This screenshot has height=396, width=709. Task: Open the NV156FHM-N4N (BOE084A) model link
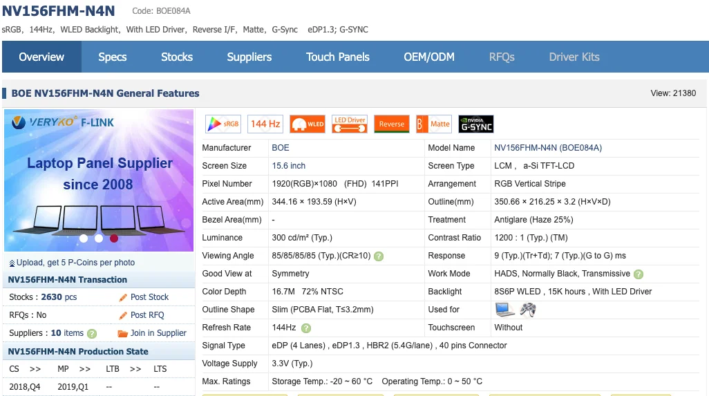(548, 148)
